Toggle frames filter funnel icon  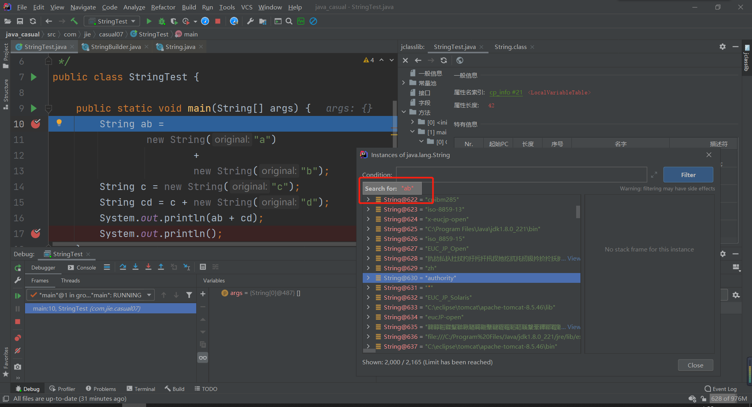(x=189, y=295)
